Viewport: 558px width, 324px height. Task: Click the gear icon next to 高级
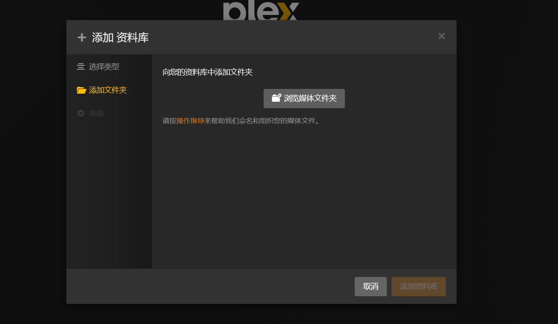80,113
